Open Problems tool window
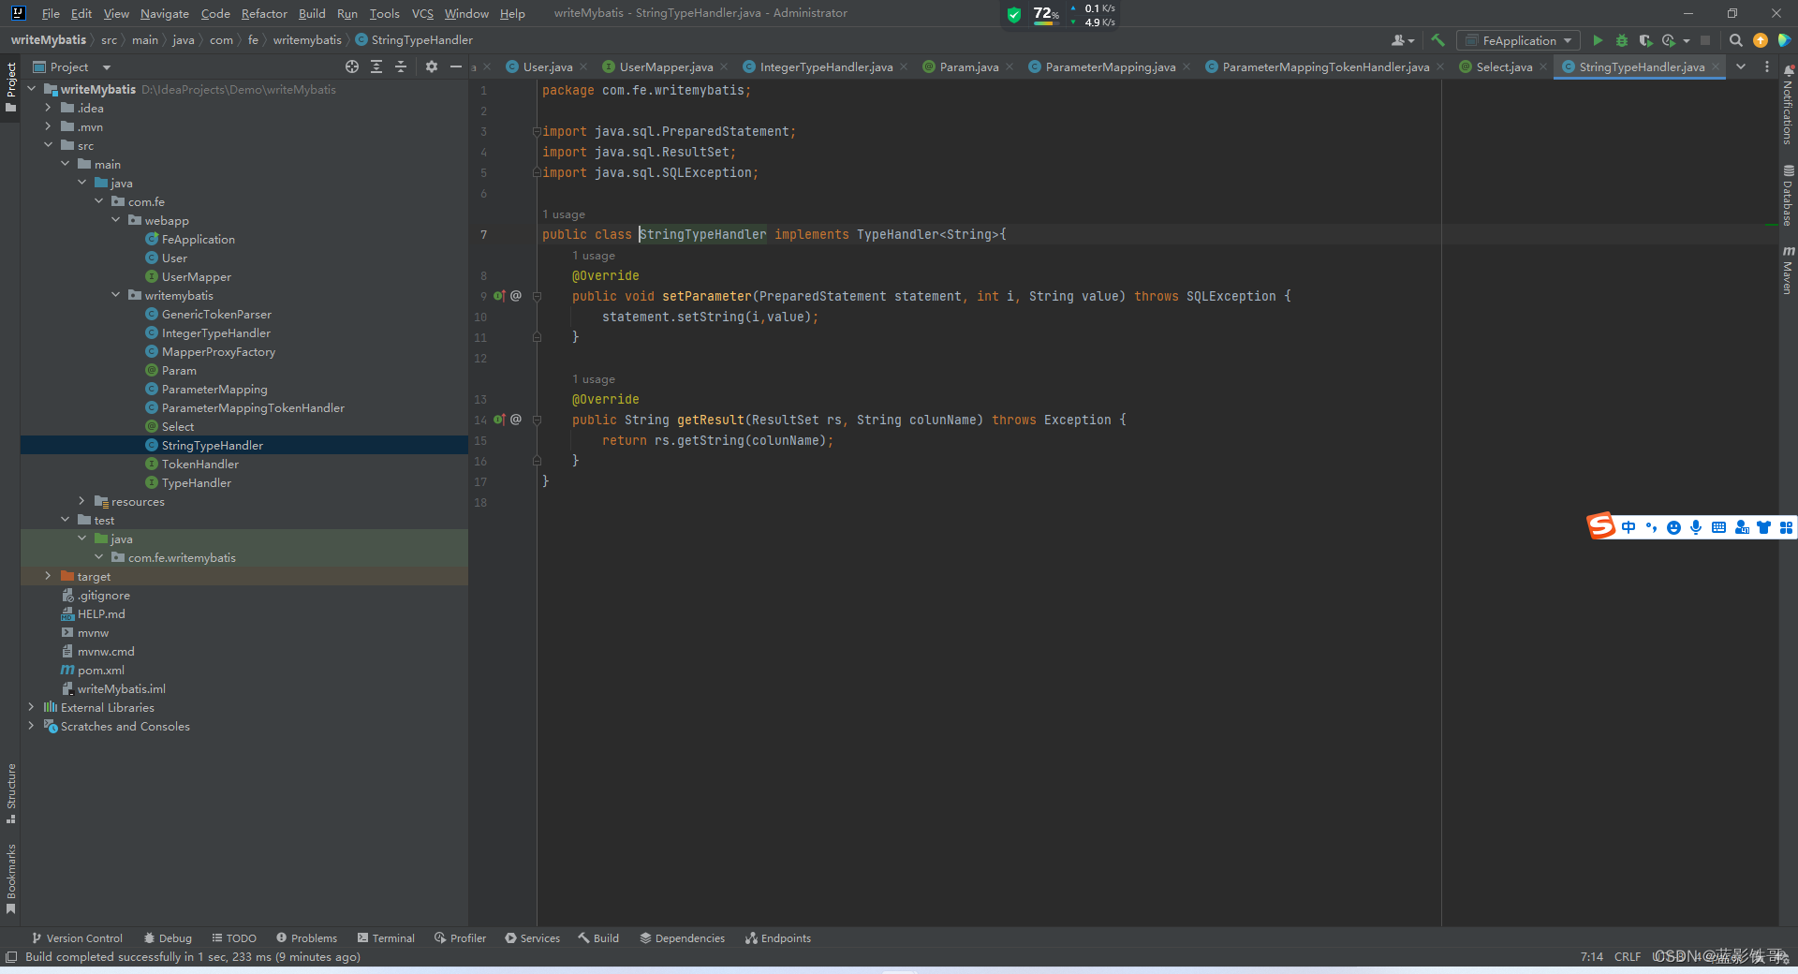The height and width of the screenshot is (974, 1798). [x=306, y=937]
